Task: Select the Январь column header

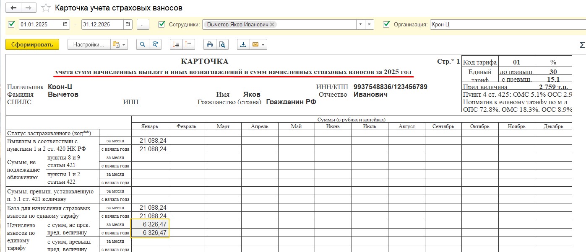Action: 150,126
